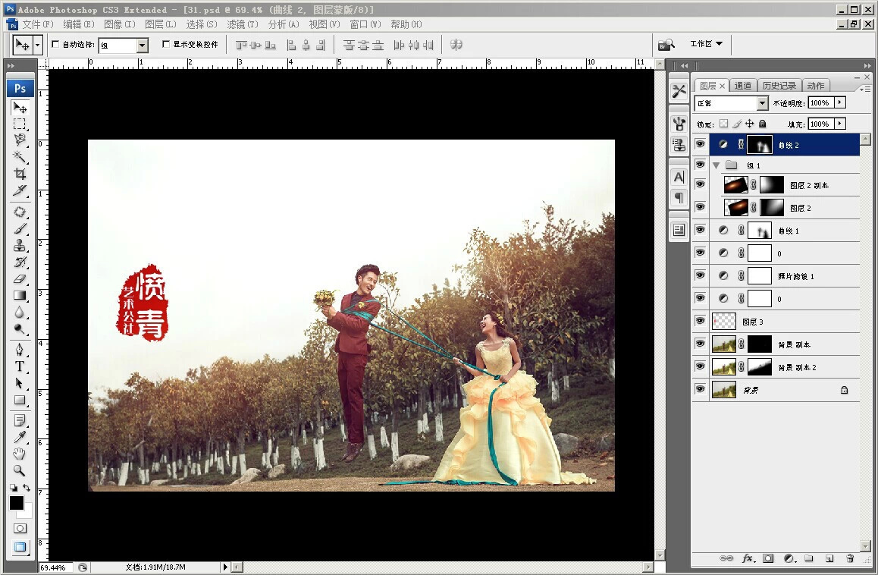Hide the 图层 3 layer

pyautogui.click(x=700, y=321)
